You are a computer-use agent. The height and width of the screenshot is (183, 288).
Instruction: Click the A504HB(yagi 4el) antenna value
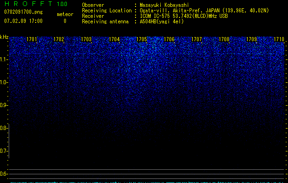tap(162, 22)
